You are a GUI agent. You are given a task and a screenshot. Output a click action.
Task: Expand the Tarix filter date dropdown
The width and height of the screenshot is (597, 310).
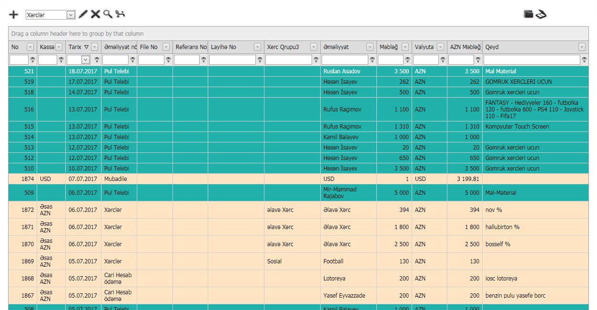click(86, 60)
